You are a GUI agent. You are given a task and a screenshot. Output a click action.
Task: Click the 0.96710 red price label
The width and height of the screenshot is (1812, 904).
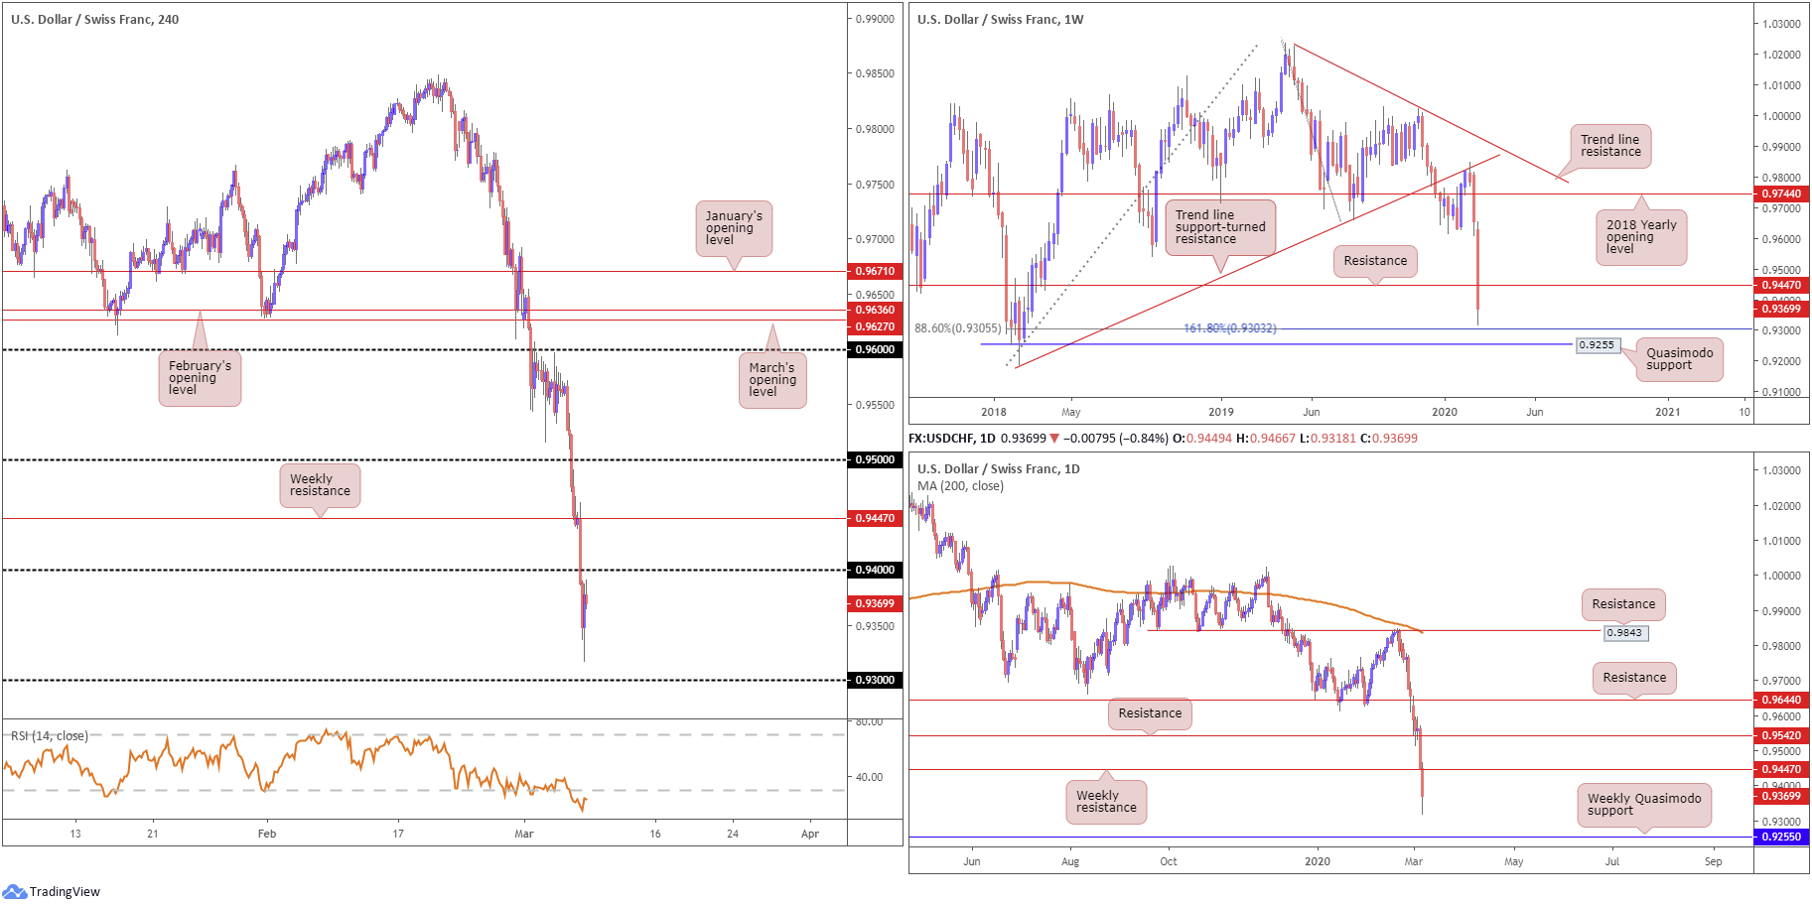(875, 271)
